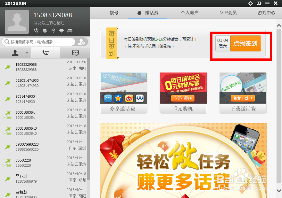The height and width of the screenshot is (198, 282).
Task: Open the 游戏中心 tab
Action: tap(266, 13)
